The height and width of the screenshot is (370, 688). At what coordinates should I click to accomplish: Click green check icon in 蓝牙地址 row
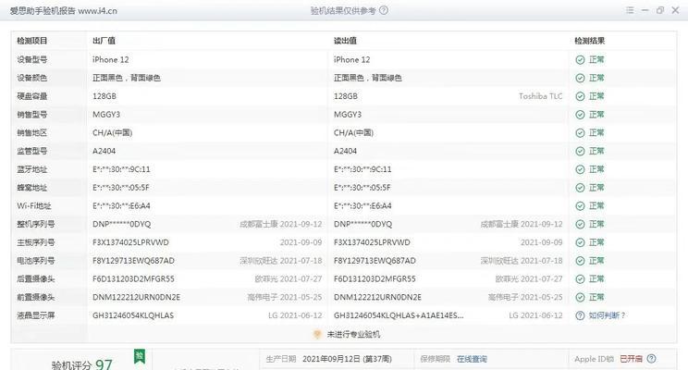coord(580,169)
